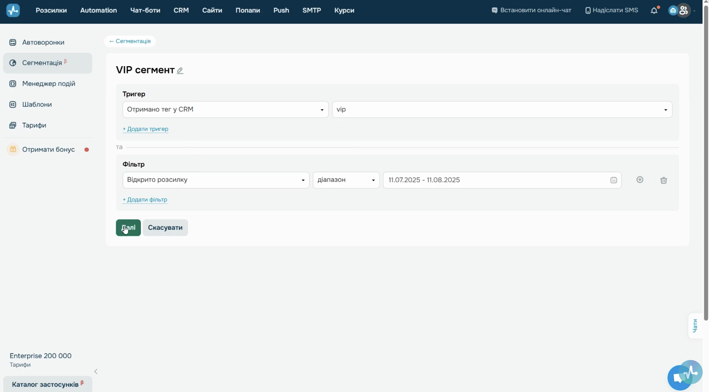Image resolution: width=709 pixels, height=392 pixels.
Task: Click the + Додати фільтр link
Action: [x=145, y=200]
